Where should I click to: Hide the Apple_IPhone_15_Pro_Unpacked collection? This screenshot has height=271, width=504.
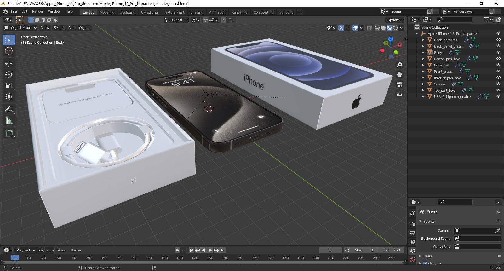(x=498, y=33)
